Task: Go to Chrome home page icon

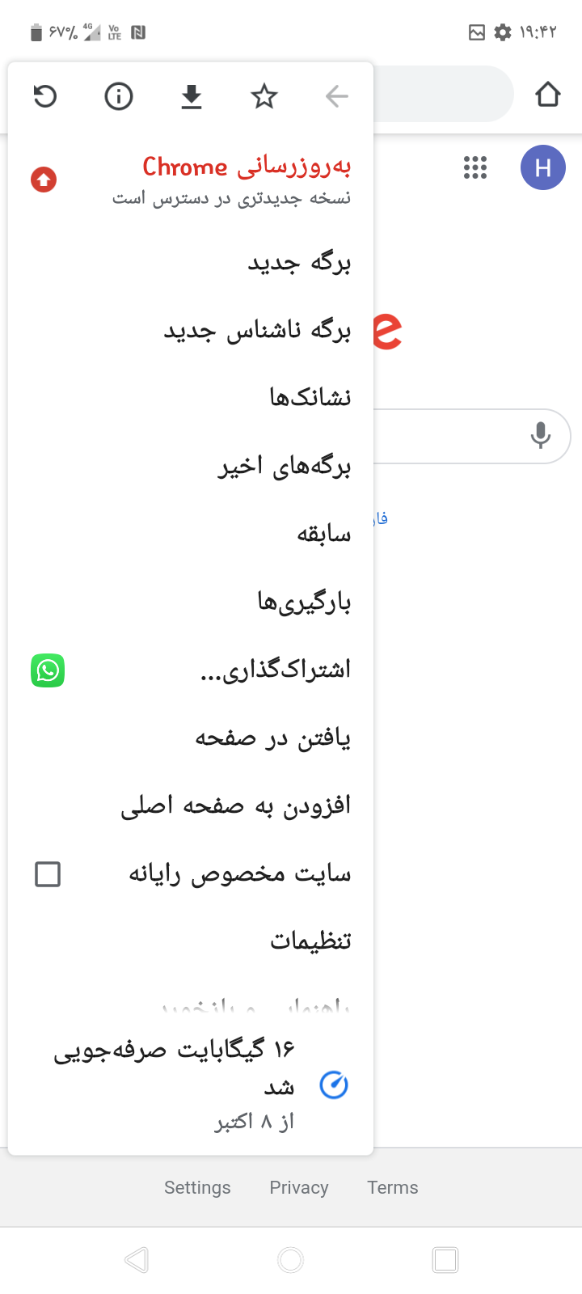Action: (548, 95)
